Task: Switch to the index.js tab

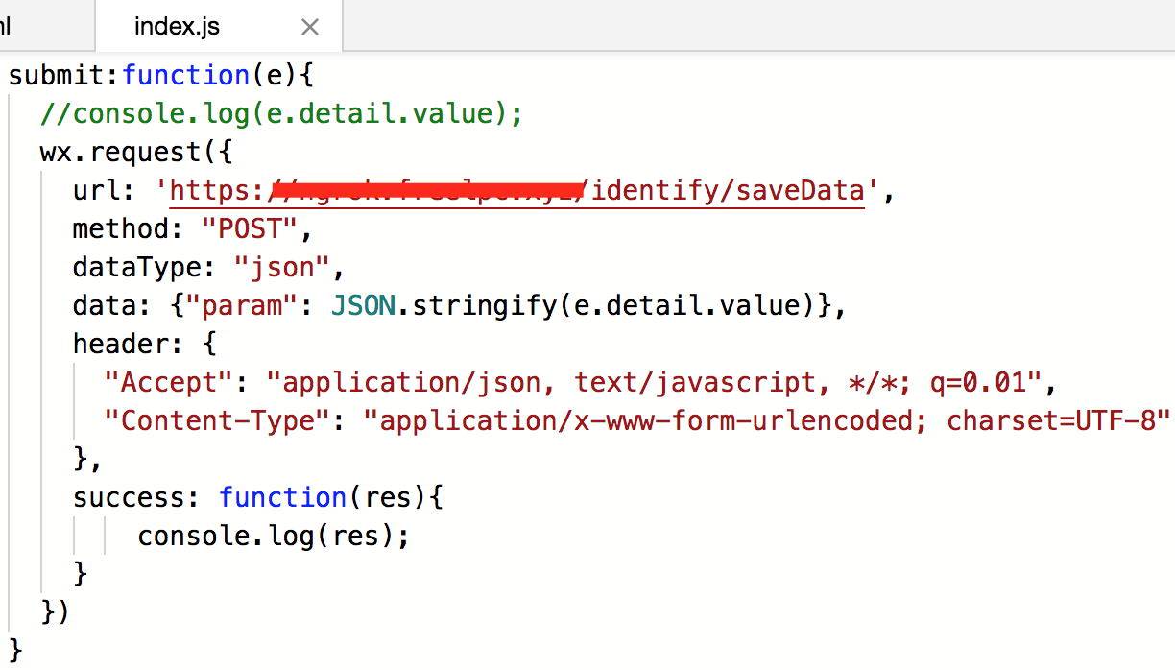Action: (177, 26)
